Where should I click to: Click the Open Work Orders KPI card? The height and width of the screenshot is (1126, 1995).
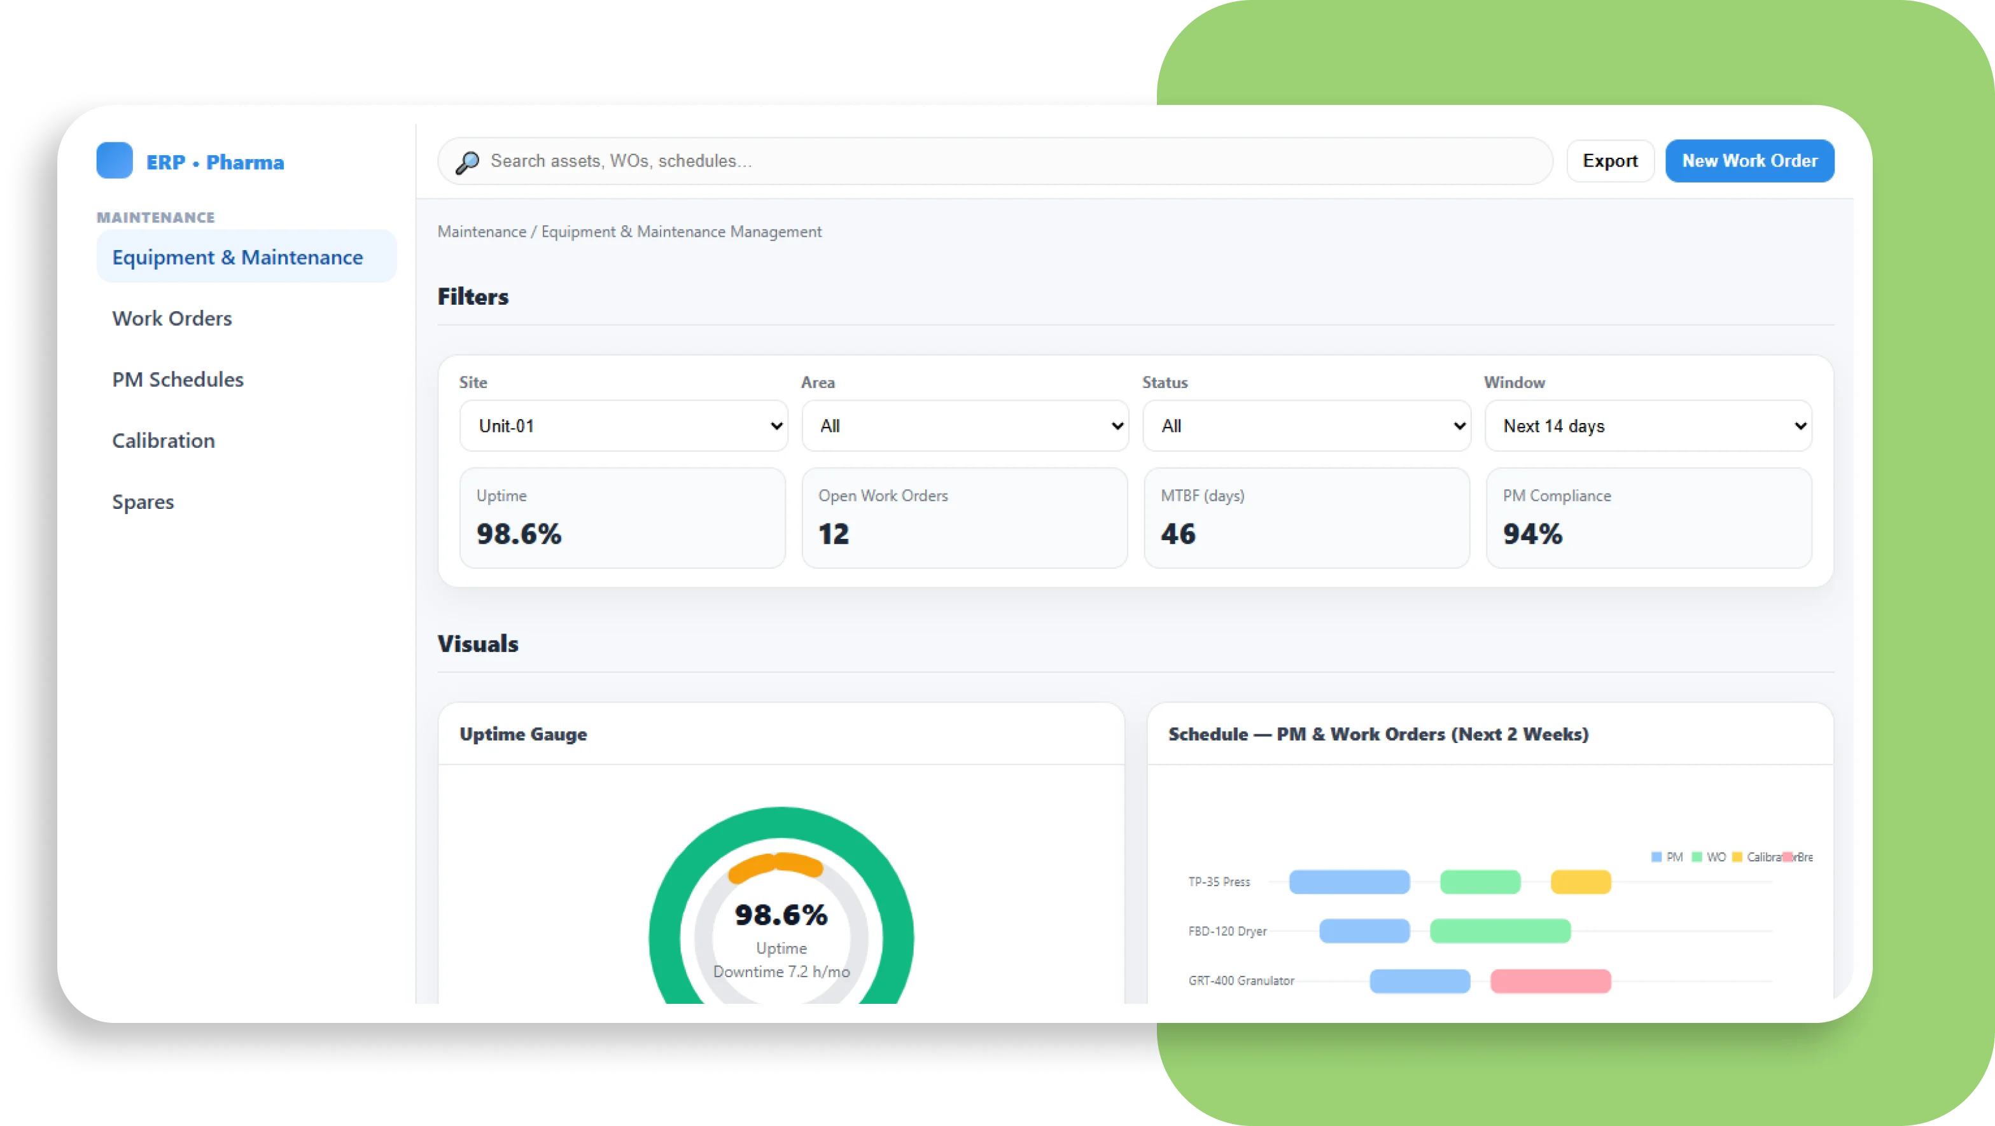click(x=964, y=517)
